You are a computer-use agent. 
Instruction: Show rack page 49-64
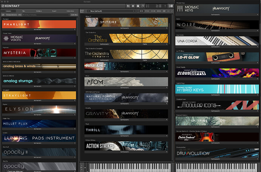click(x=159, y=11)
